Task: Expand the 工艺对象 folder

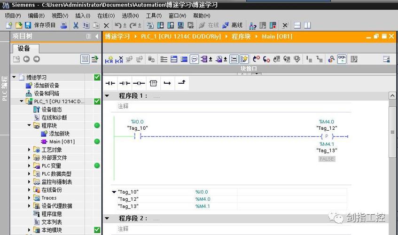Action: click(x=29, y=149)
